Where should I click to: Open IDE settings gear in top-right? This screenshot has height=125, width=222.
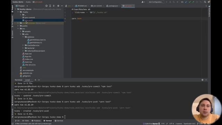click(x=209, y=2)
